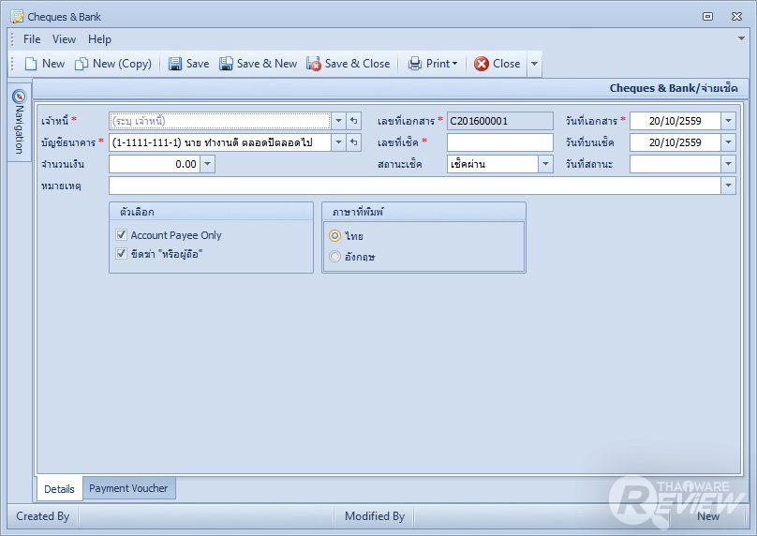Click the เลขที่เช็ค cheque number field
Viewport: 757px width, 536px height.
[x=499, y=142]
